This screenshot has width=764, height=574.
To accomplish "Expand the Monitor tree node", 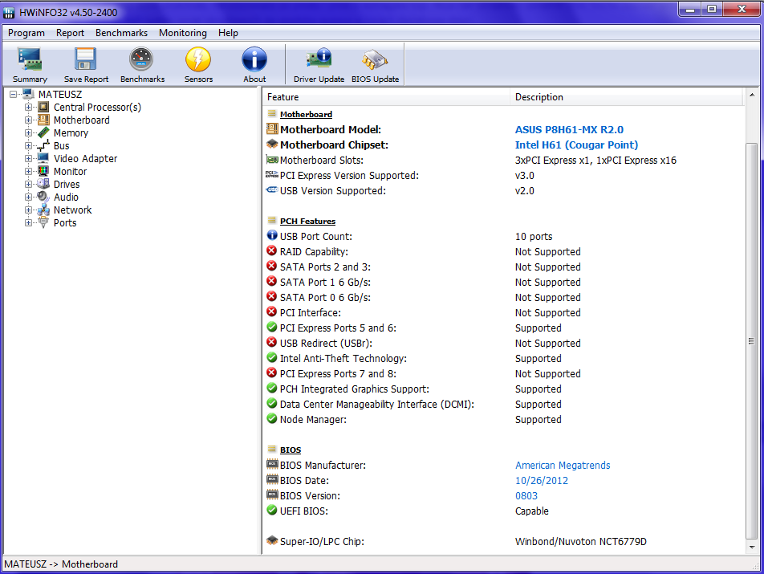I will [x=28, y=172].
